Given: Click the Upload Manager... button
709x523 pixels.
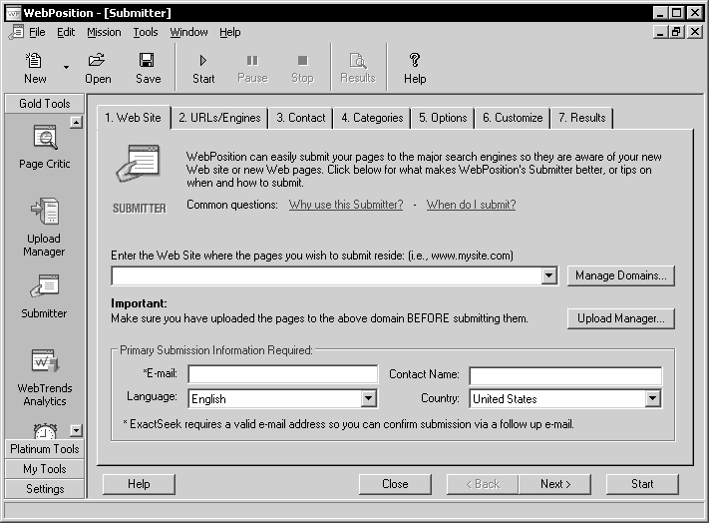Looking at the screenshot, I should (x=621, y=318).
